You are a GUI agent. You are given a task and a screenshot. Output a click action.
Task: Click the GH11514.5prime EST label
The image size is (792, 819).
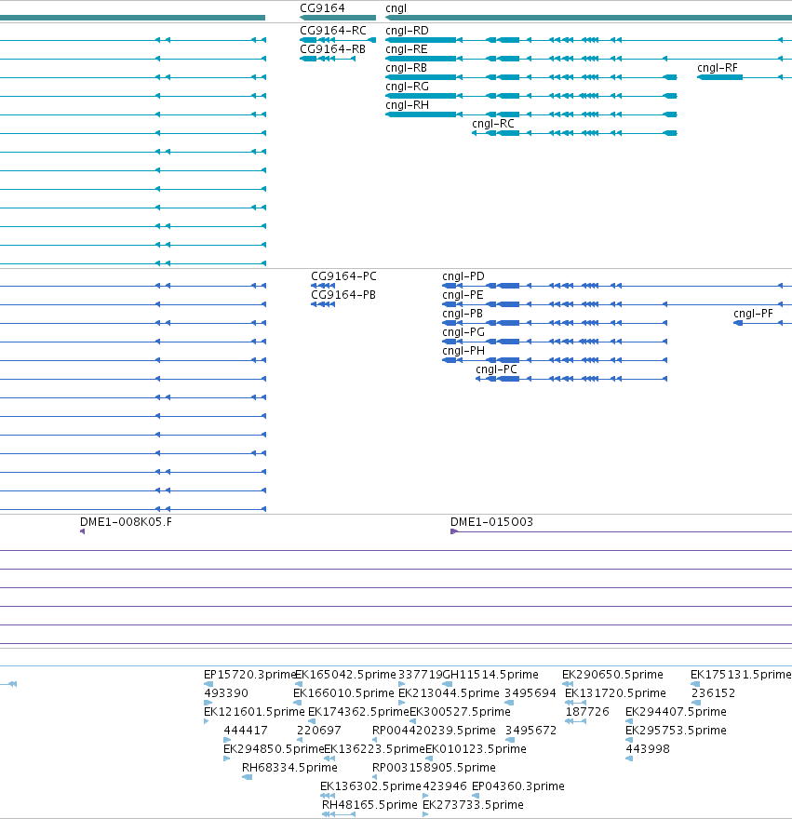(490, 675)
